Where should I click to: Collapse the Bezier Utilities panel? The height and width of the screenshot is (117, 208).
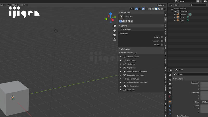(x=120, y=53)
